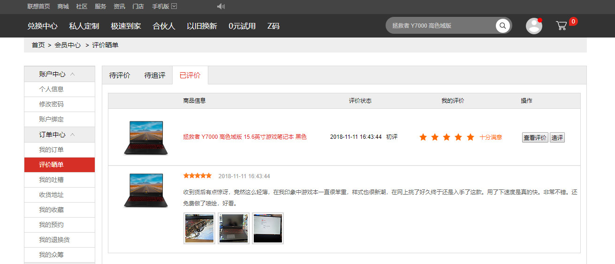
Task: Open the first review photo thumbnail
Action: (x=199, y=228)
